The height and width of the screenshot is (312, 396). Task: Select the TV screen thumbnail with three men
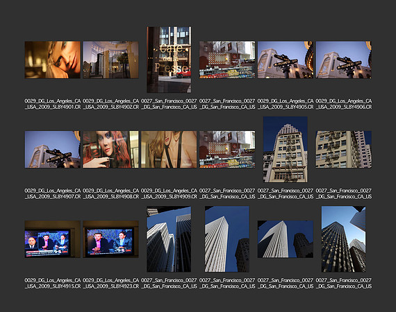[53, 239]
